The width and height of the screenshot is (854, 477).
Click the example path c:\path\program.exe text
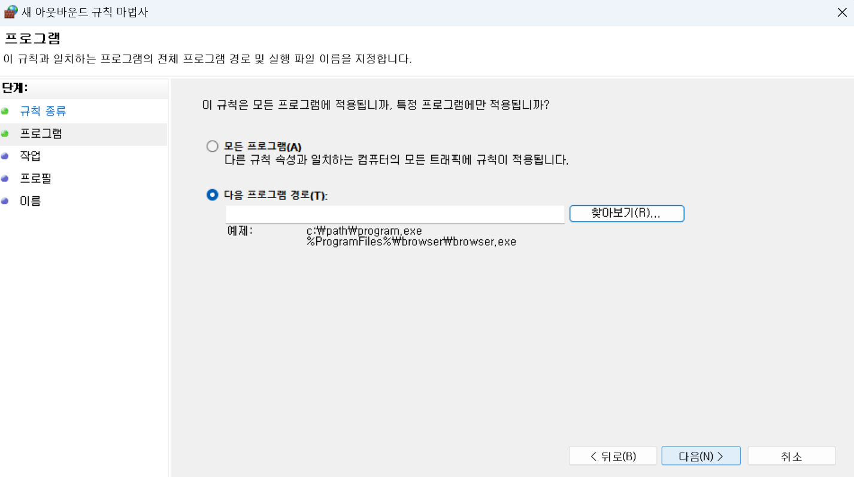(364, 231)
